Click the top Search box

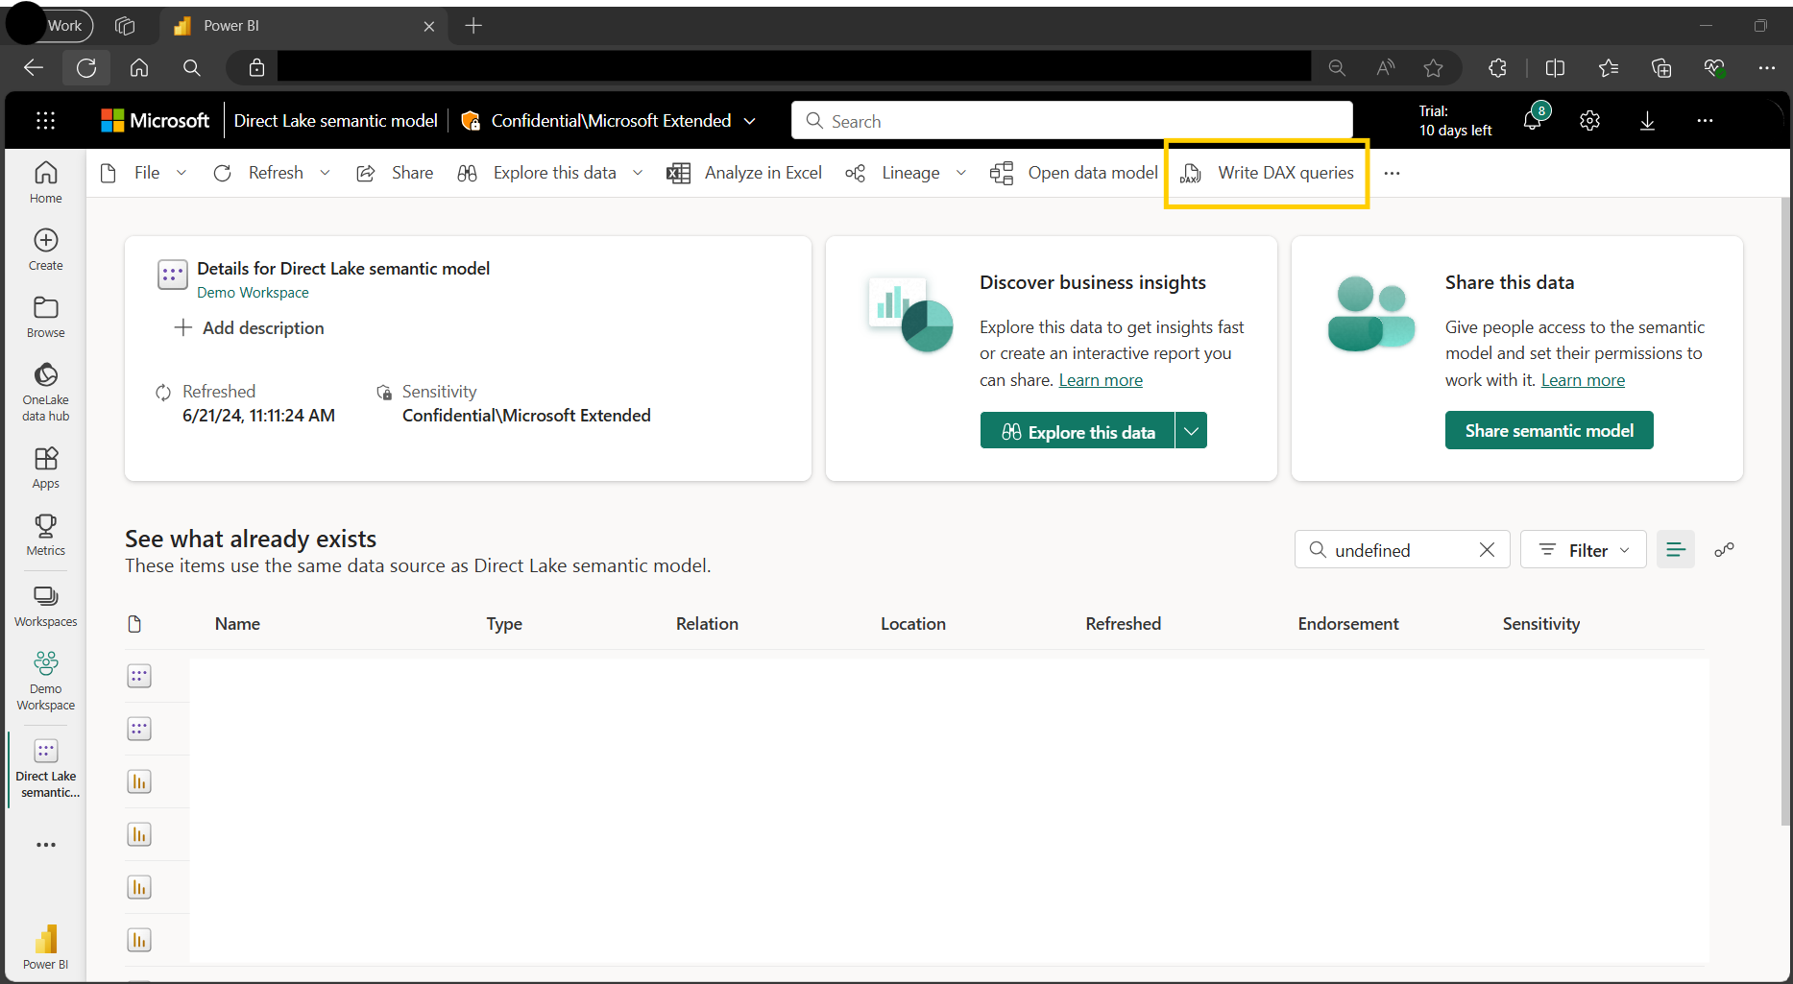tap(1072, 121)
